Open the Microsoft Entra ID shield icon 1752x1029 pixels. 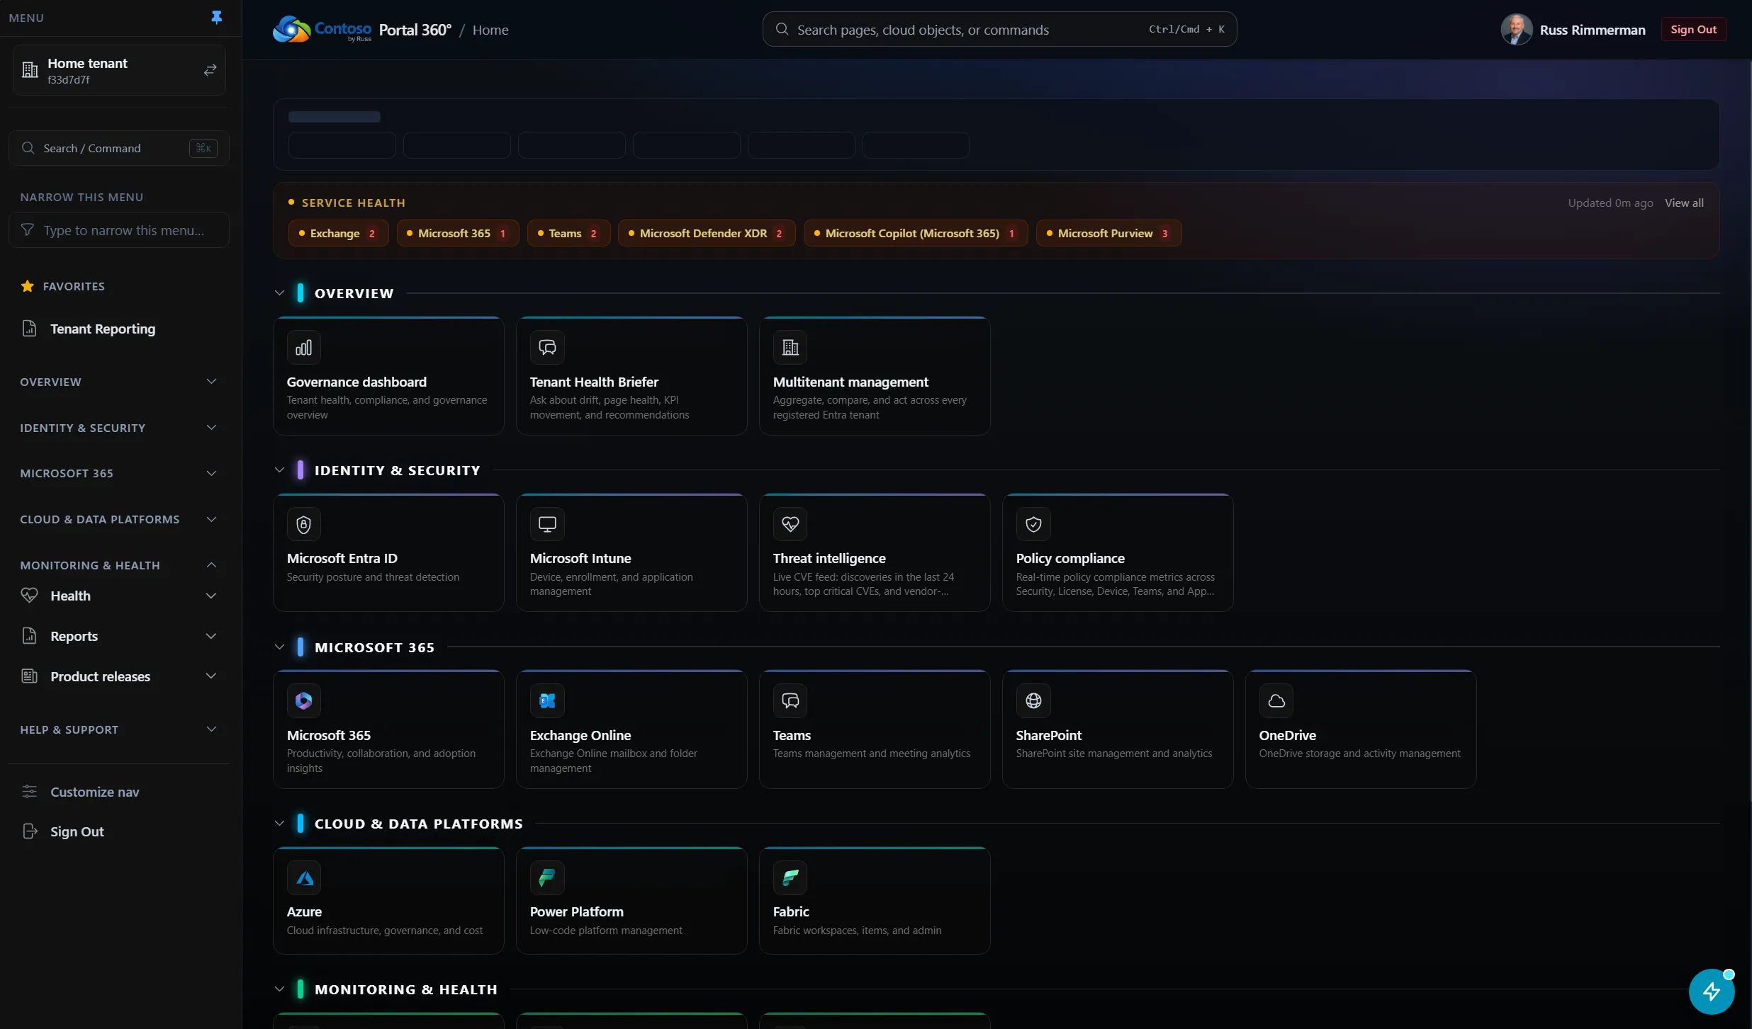304,525
